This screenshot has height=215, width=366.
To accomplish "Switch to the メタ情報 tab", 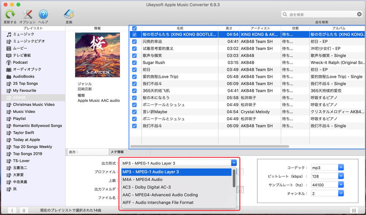I will pyautogui.click(x=130, y=152).
